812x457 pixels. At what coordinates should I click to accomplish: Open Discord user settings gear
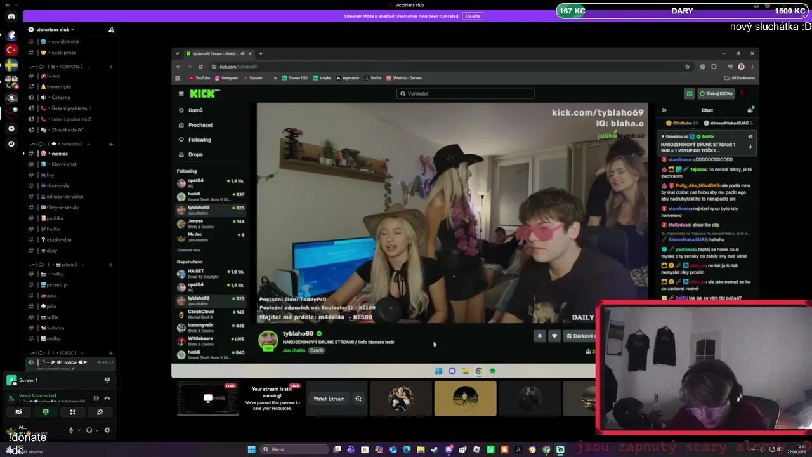pyautogui.click(x=107, y=430)
